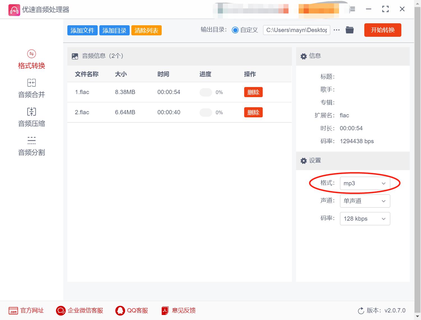
Task: Open the 格式 format dropdown showing mp3
Action: pos(365,183)
